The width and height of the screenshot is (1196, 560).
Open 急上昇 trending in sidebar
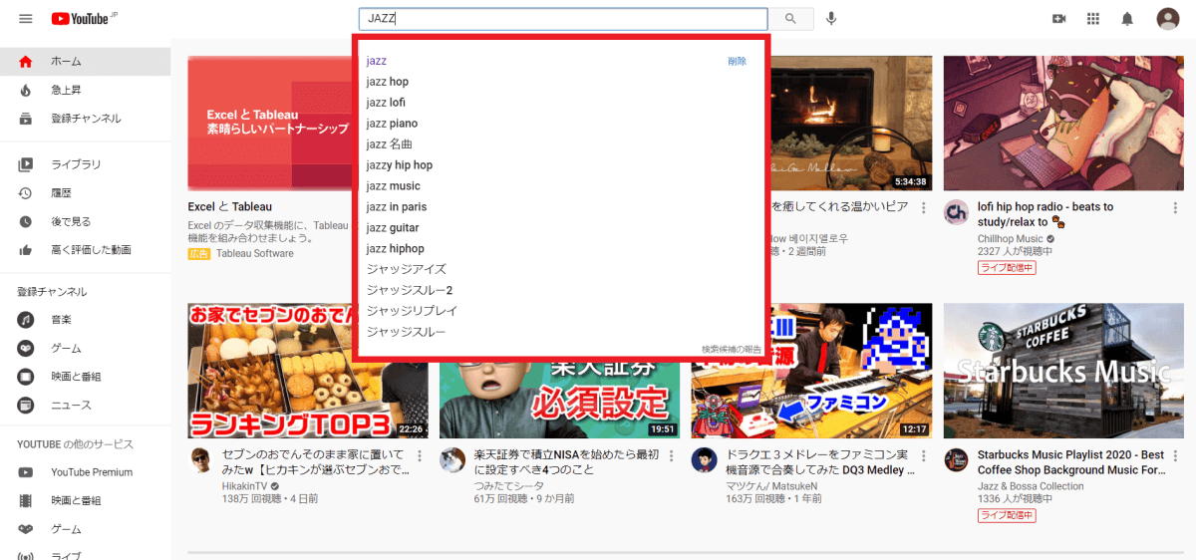(86, 90)
